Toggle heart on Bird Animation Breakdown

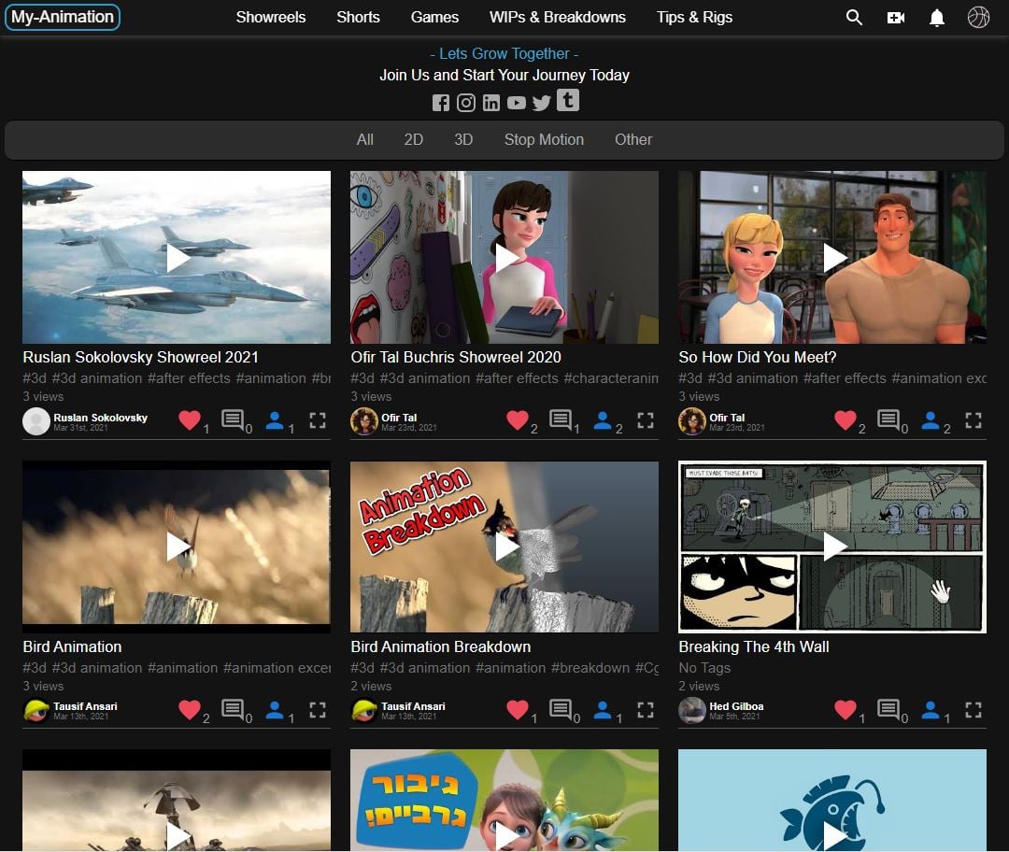click(518, 709)
